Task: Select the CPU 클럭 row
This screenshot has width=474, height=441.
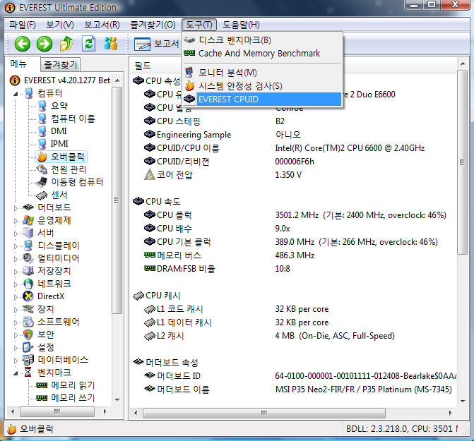Action: pyautogui.click(x=295, y=215)
